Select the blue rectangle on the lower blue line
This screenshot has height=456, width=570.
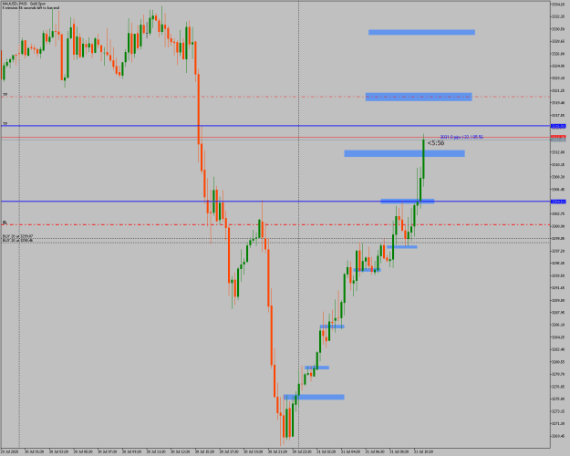[x=407, y=201]
